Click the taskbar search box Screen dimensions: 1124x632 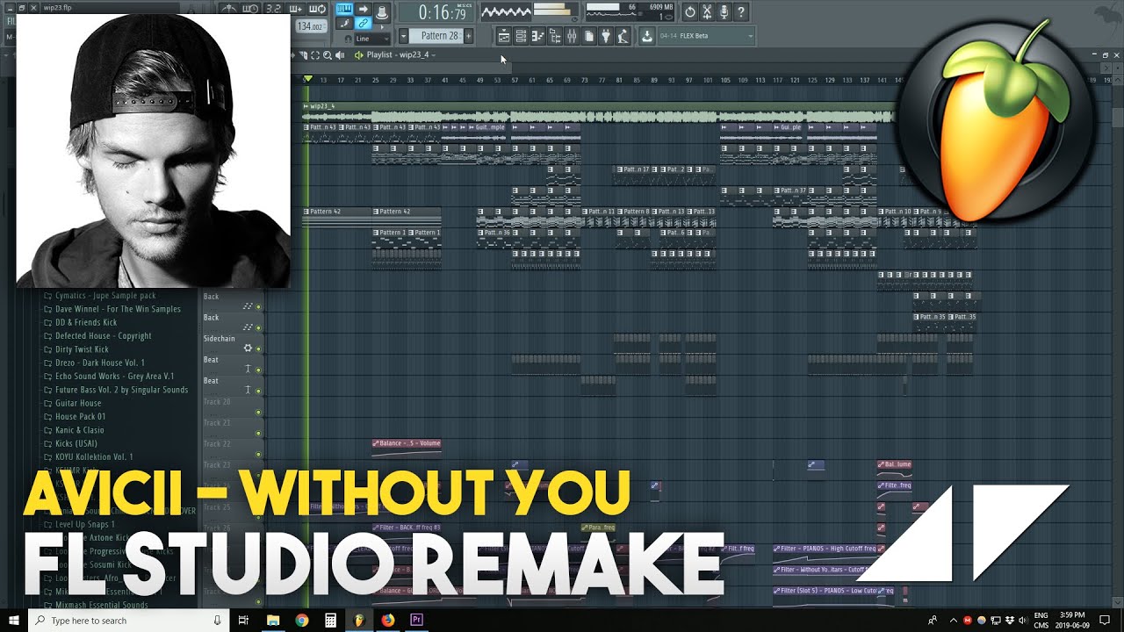pos(129,621)
